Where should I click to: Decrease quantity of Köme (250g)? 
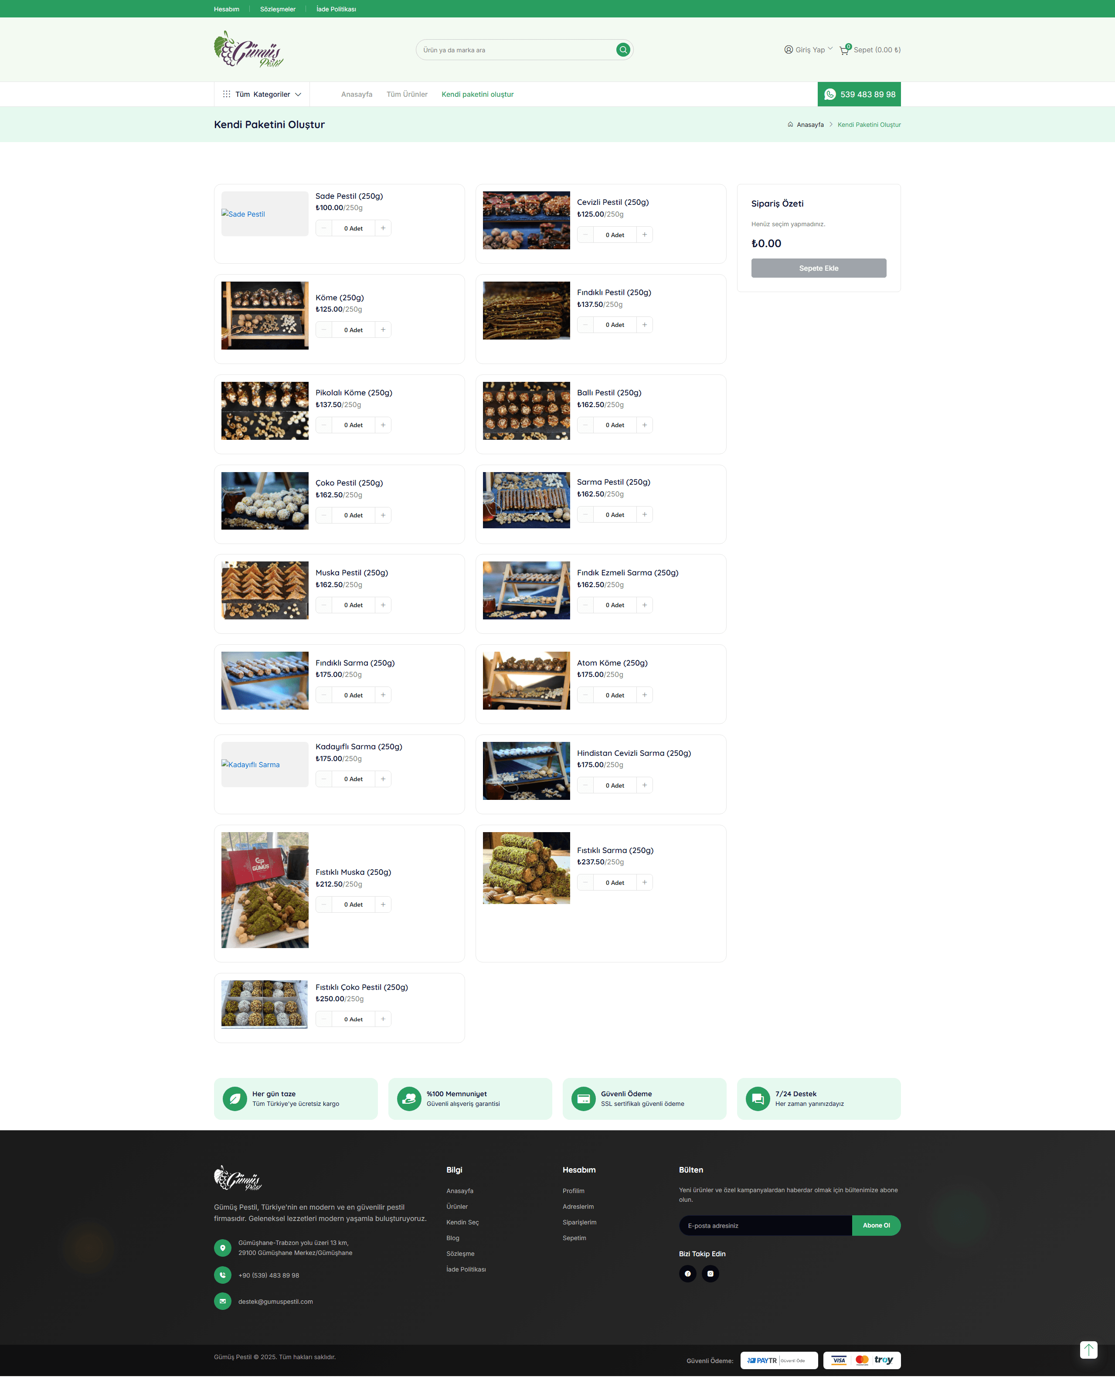coord(324,330)
